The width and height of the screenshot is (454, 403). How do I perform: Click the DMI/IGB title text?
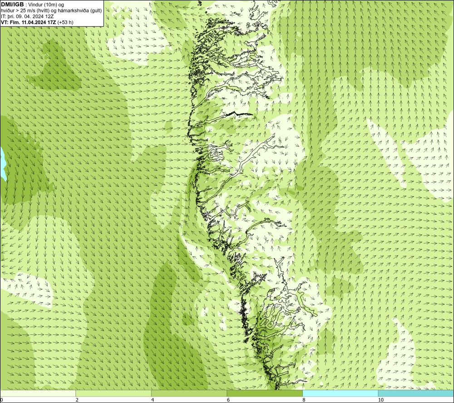pyautogui.click(x=12, y=5)
